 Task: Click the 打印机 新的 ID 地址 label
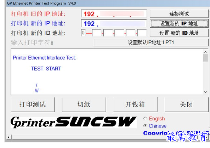[x=38, y=33]
